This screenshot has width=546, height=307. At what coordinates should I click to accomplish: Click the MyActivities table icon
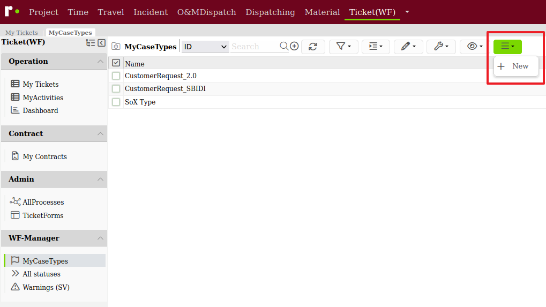pos(15,97)
